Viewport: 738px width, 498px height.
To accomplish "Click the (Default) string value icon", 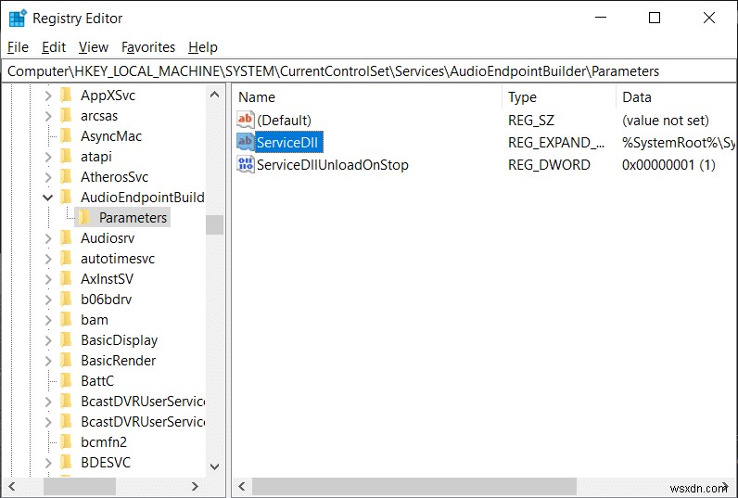I will click(245, 120).
